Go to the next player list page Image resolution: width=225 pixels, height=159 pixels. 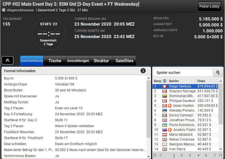coord(215,155)
